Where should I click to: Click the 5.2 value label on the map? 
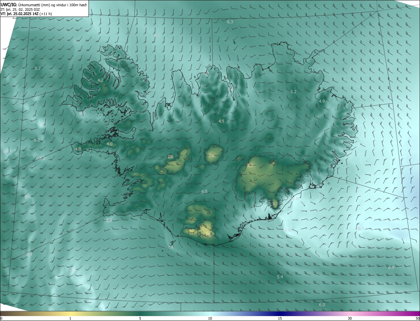[293, 92]
